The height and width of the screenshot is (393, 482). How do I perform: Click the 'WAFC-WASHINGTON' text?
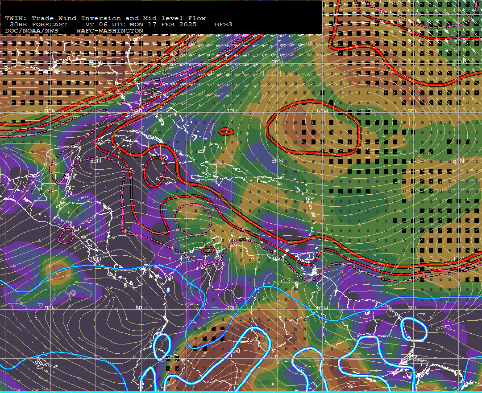(110, 31)
